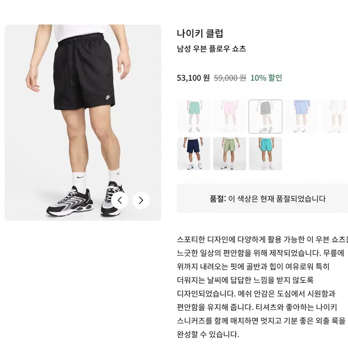This screenshot has height=348, width=348.
Task: Click the green 10% 할인 discount label
Action: (x=266, y=78)
